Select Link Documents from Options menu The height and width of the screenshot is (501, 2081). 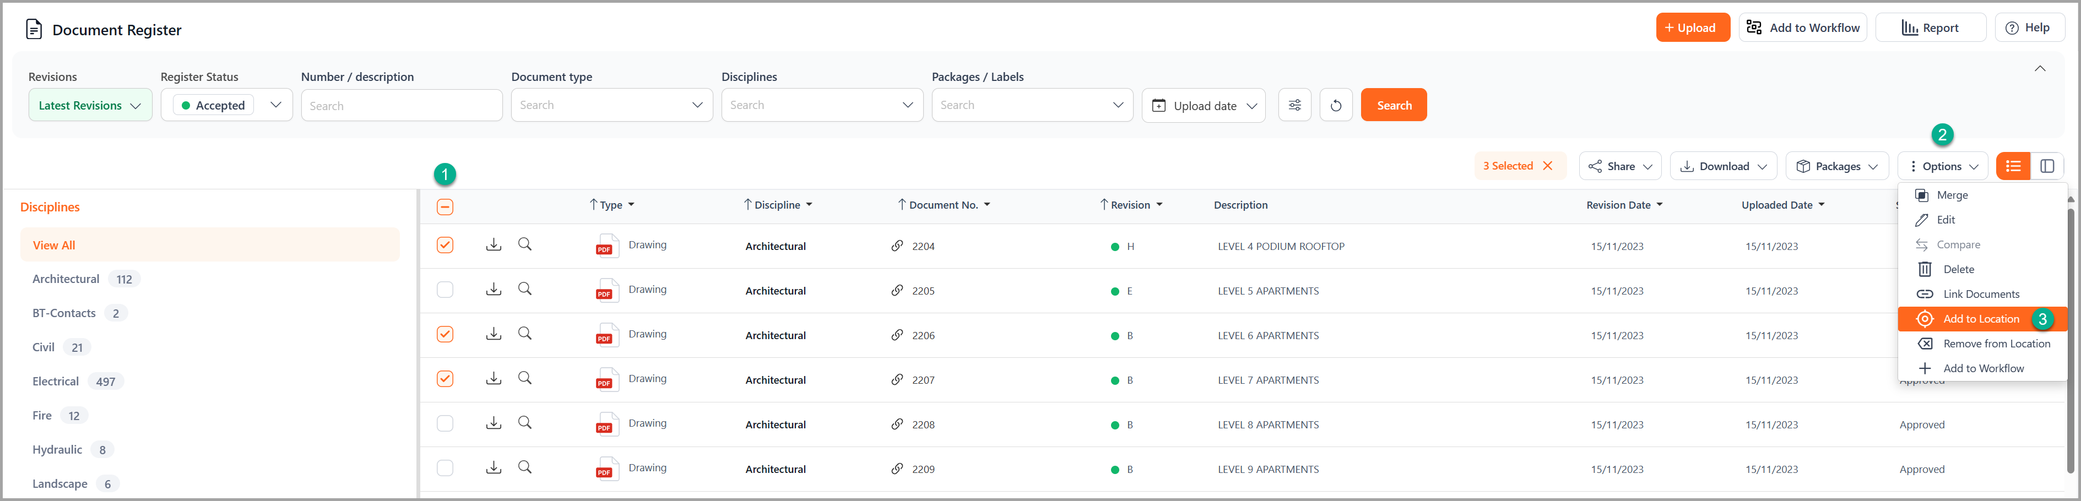tap(1982, 294)
